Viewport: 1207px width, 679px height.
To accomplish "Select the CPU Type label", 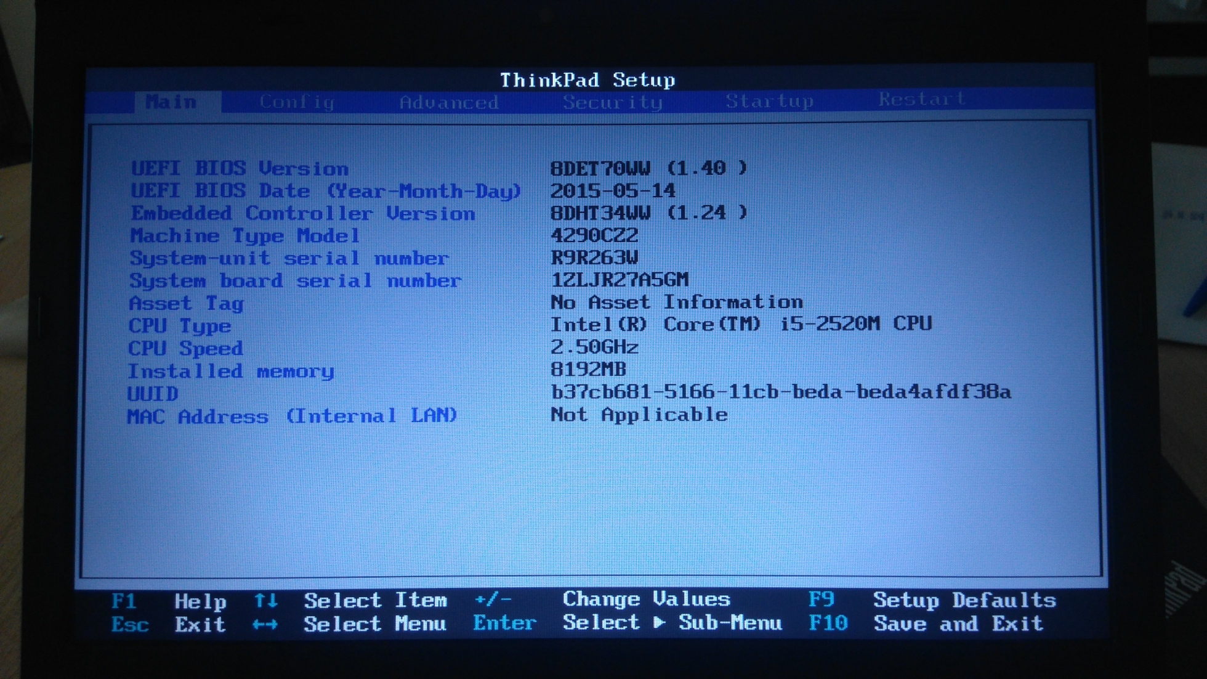I will tap(180, 326).
